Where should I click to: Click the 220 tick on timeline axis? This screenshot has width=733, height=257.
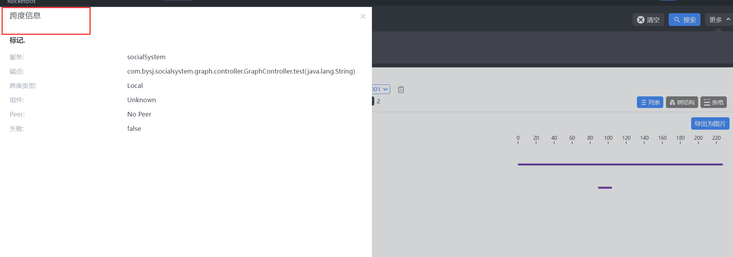tap(716, 138)
